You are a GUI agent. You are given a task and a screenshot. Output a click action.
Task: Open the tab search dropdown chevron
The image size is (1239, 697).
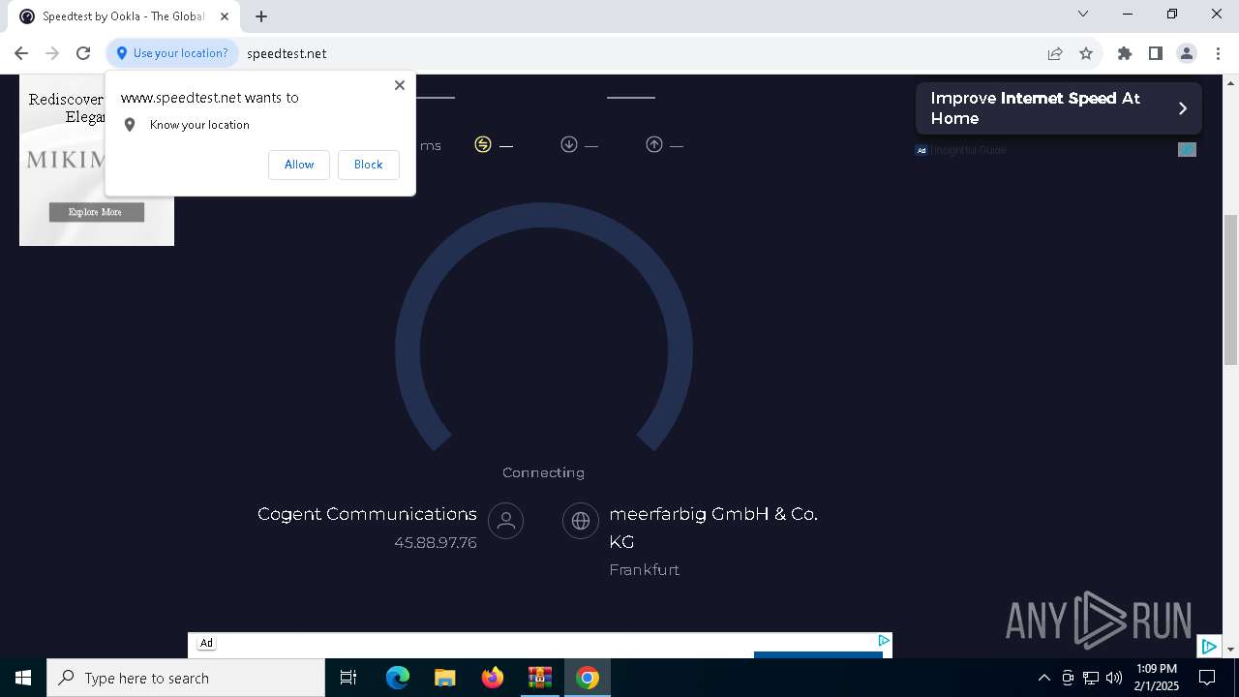1083,14
